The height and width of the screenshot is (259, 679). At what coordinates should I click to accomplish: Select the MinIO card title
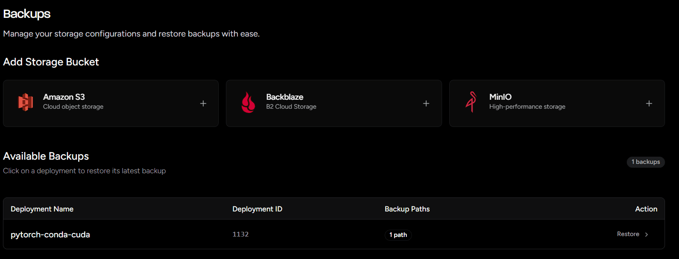(x=501, y=97)
